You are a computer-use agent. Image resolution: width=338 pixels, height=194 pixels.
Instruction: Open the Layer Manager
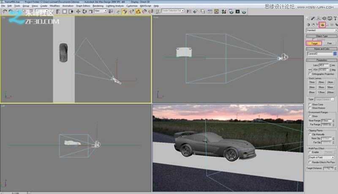click(x=203, y=11)
